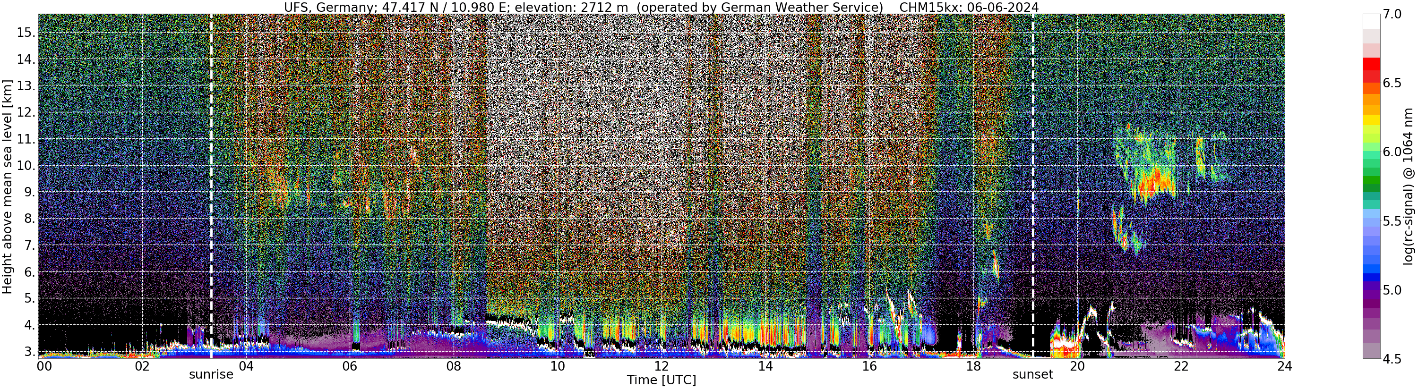1418x389 pixels.
Task: Click the y-axis tick label '14.'
Action: (x=26, y=59)
